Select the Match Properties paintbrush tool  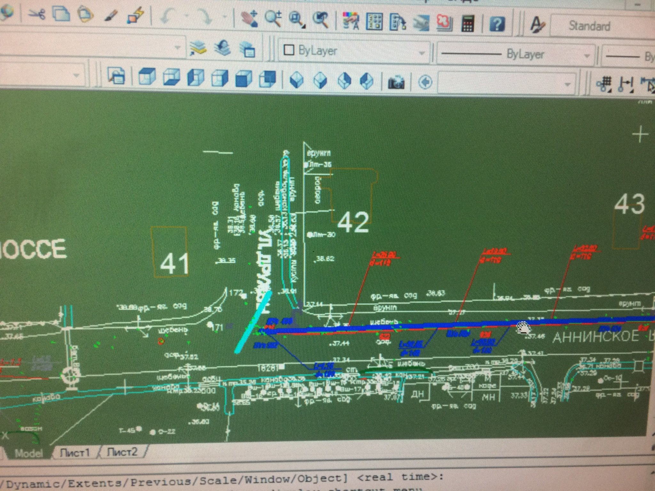coord(111,16)
